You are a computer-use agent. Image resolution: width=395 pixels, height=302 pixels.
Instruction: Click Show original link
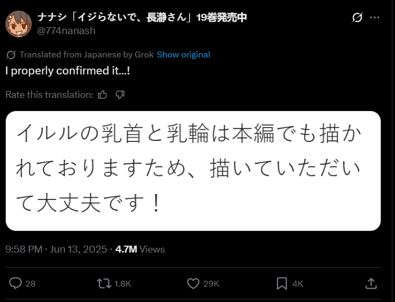click(183, 54)
